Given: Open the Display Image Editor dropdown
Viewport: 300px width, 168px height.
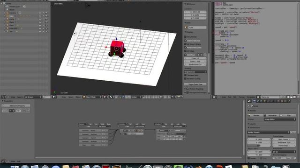Looking at the screenshot, I should tap(280, 119).
